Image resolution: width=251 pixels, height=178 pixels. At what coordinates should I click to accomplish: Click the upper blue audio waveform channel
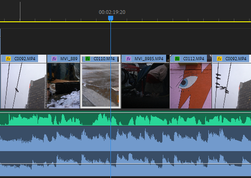[125, 139]
